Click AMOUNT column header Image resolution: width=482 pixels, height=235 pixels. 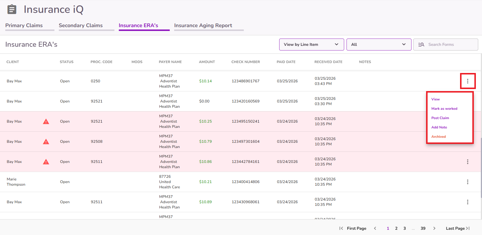(x=207, y=62)
